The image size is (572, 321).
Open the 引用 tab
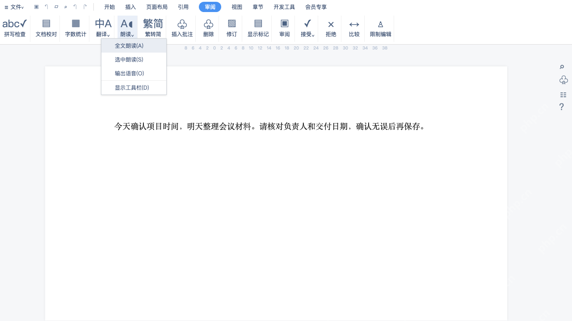[183, 7]
